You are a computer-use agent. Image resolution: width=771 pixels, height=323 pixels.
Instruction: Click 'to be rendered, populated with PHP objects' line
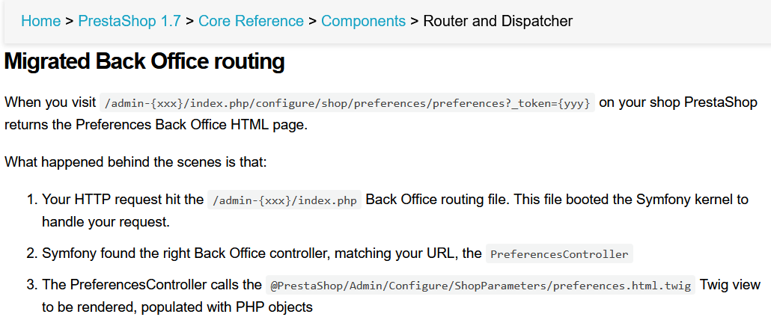point(177,307)
